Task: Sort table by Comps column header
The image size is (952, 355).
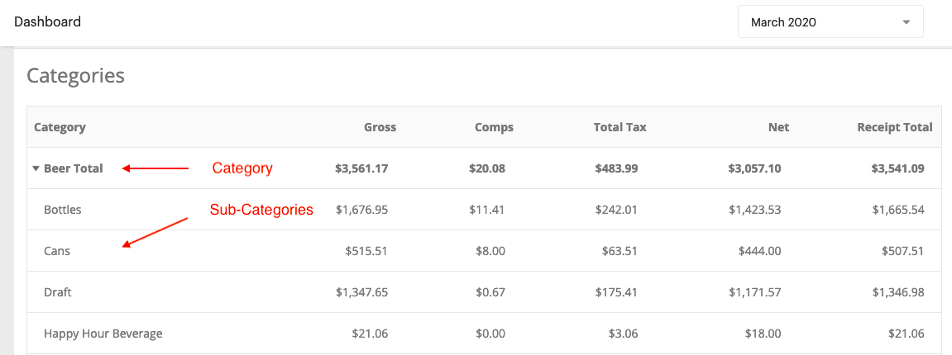Action: point(495,127)
